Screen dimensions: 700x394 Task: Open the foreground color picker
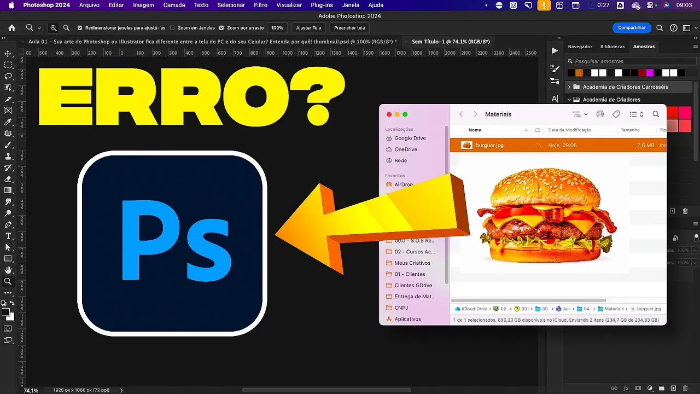tap(5, 312)
